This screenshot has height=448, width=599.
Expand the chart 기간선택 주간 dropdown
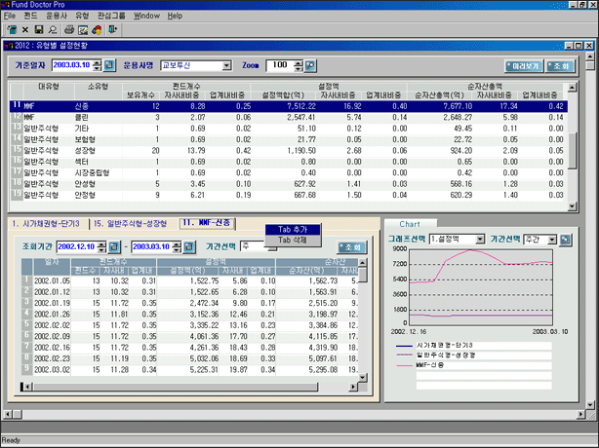pyautogui.click(x=552, y=239)
